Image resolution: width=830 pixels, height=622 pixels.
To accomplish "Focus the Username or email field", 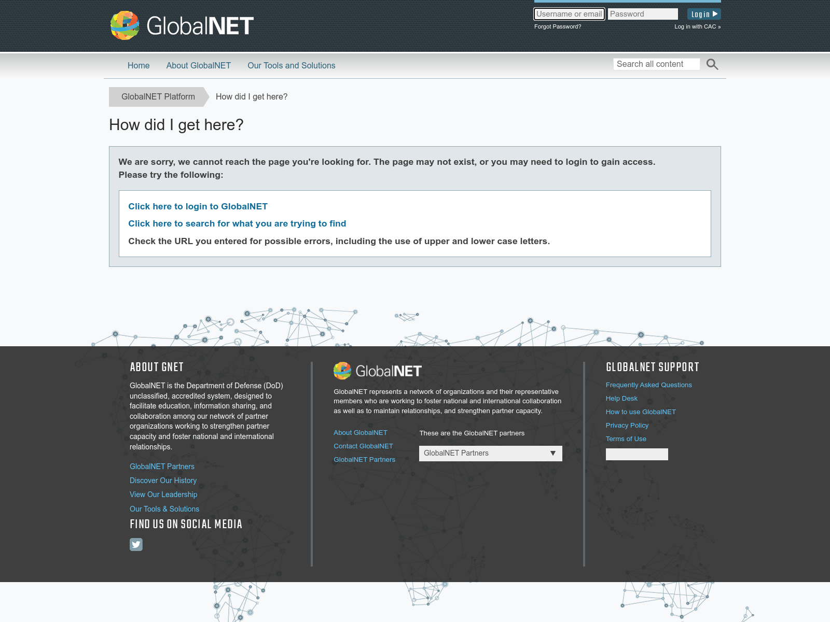I will (x=569, y=14).
